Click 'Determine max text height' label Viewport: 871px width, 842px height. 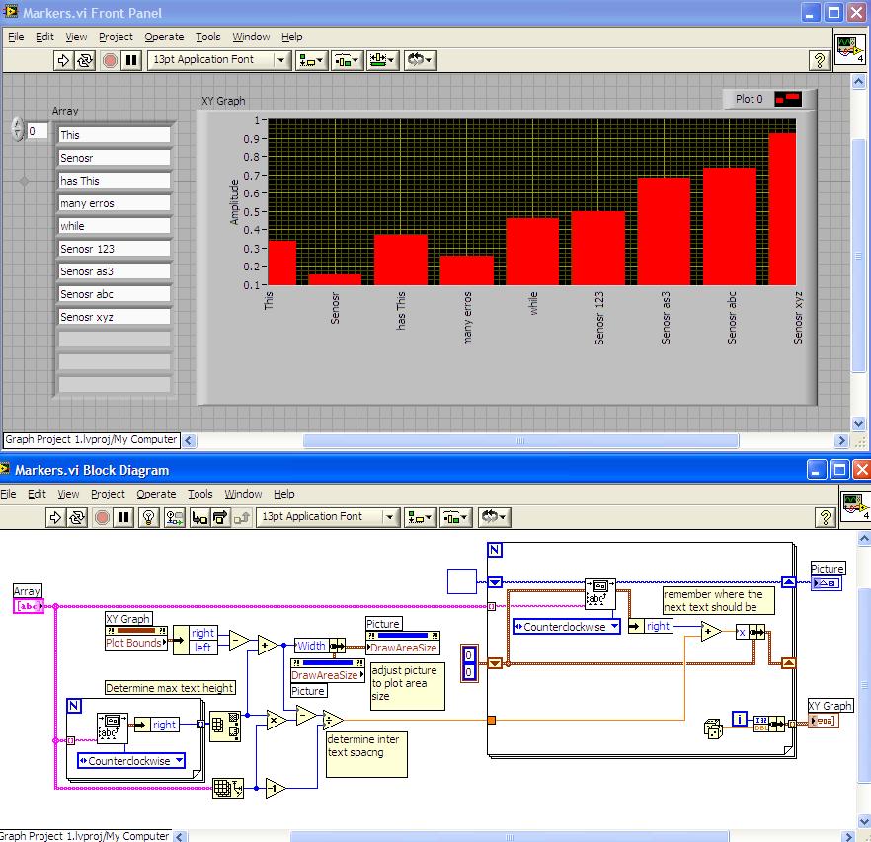(170, 688)
